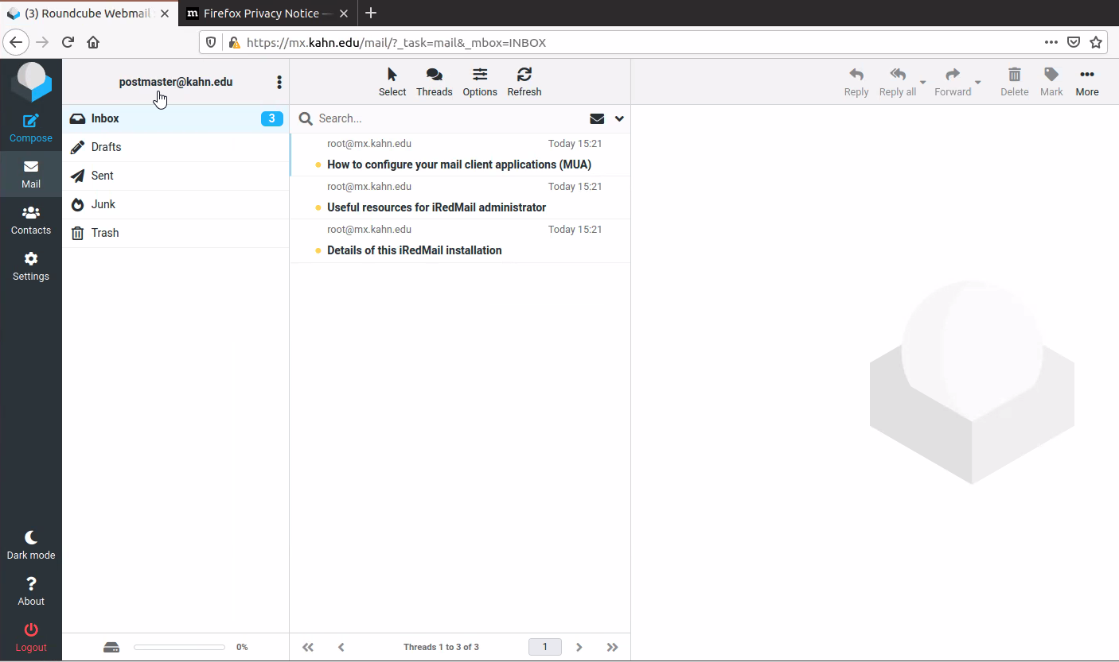Open the Junk folder
Screen dimensions: 1119x662
[x=176, y=204]
